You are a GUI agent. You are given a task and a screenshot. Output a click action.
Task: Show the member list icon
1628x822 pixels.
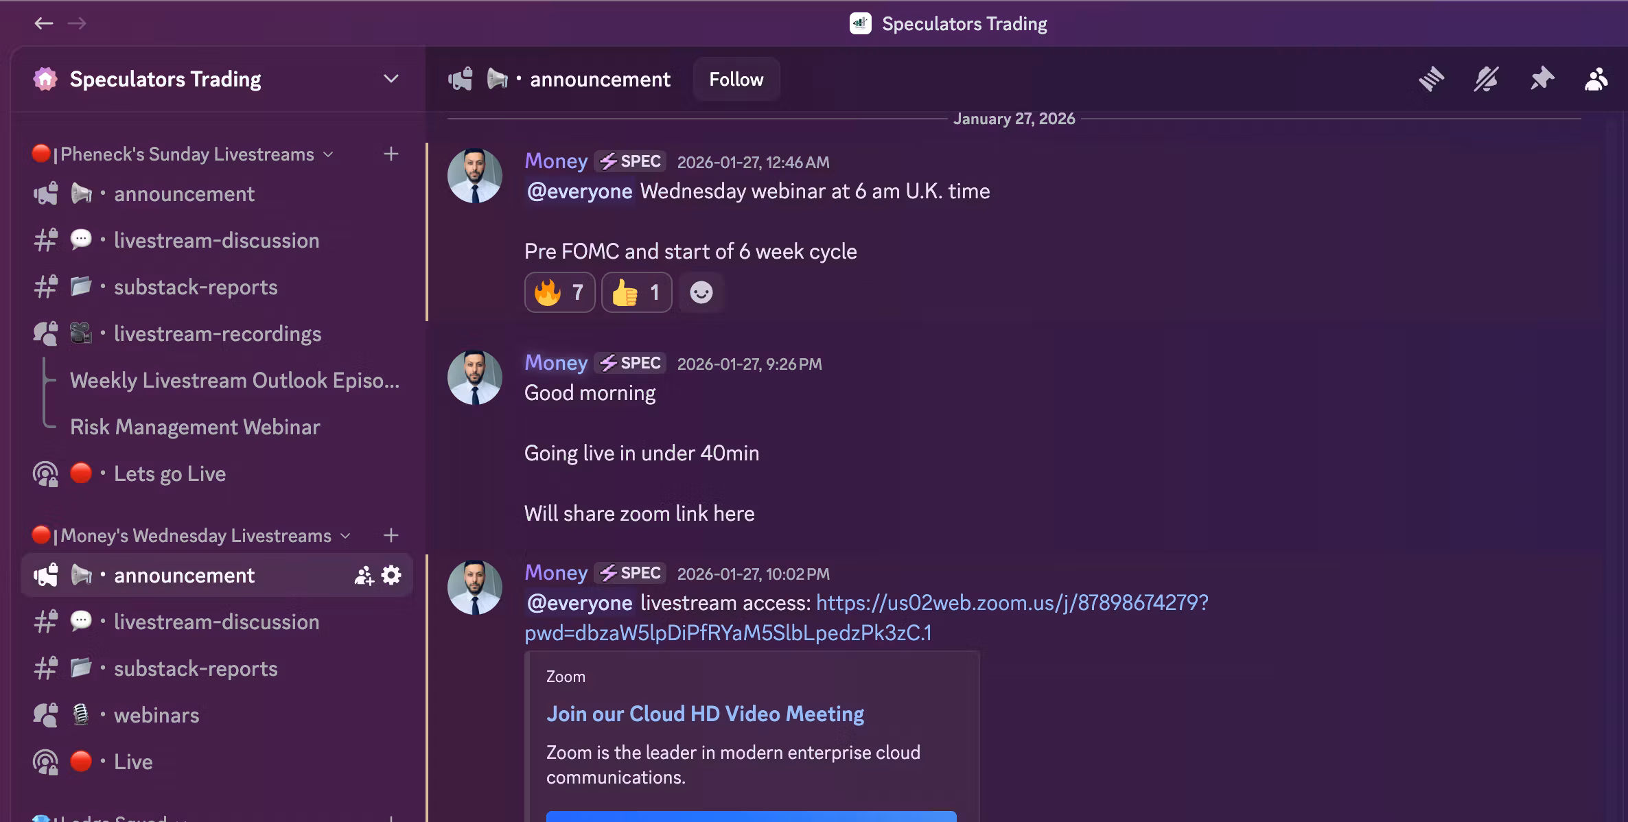(1596, 79)
